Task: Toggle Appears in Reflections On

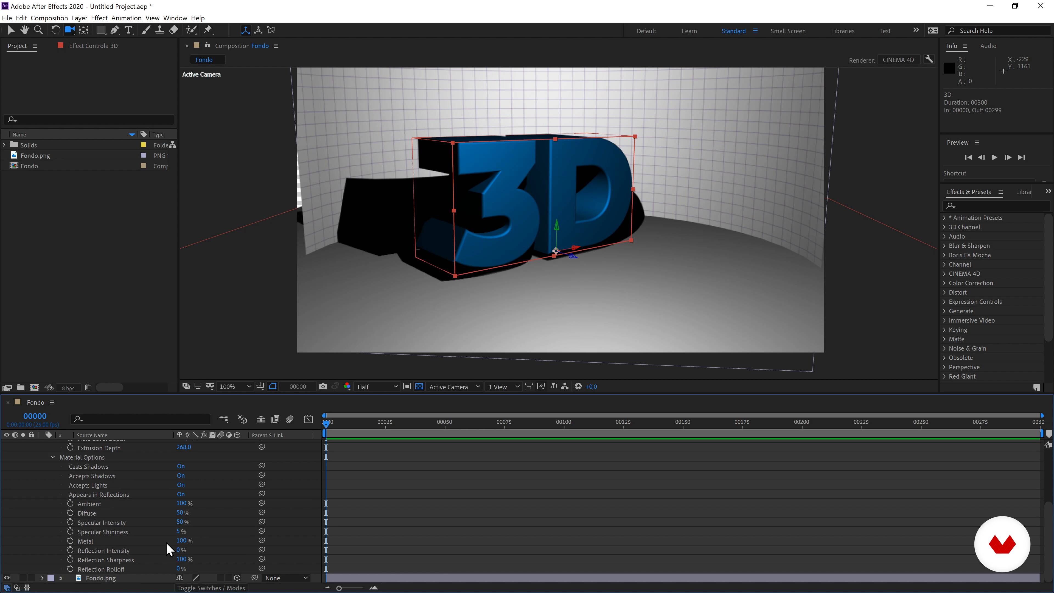Action: pos(180,494)
